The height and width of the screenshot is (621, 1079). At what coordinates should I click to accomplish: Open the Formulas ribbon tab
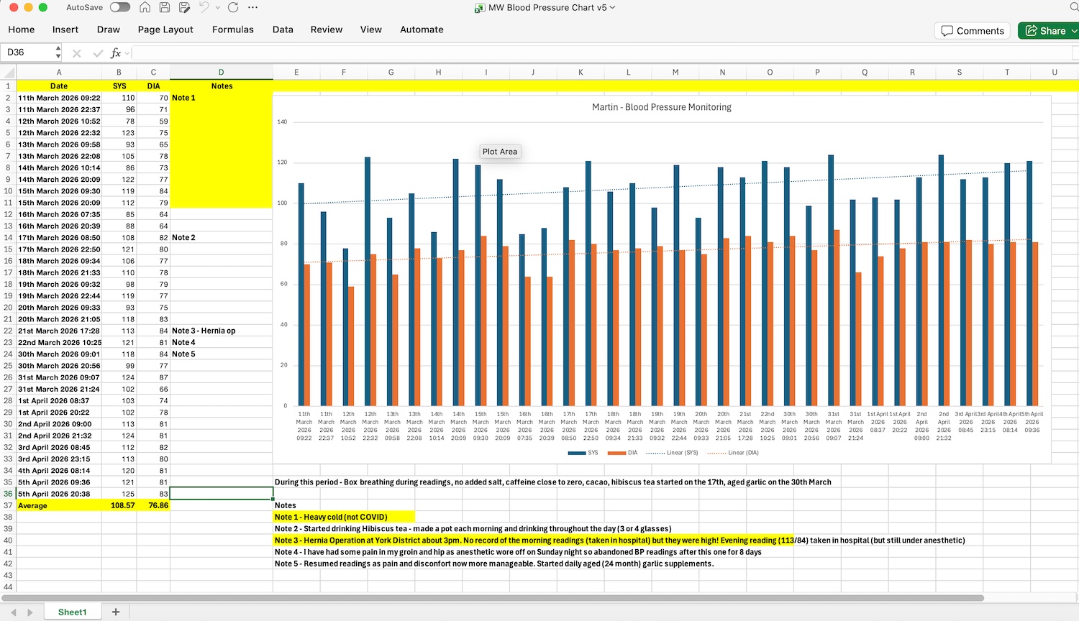tap(232, 29)
